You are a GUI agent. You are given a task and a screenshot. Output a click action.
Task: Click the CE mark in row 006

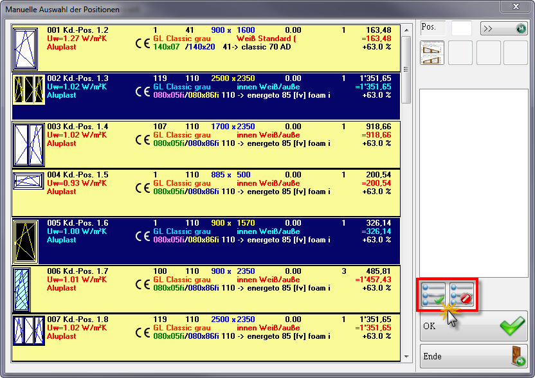click(143, 285)
